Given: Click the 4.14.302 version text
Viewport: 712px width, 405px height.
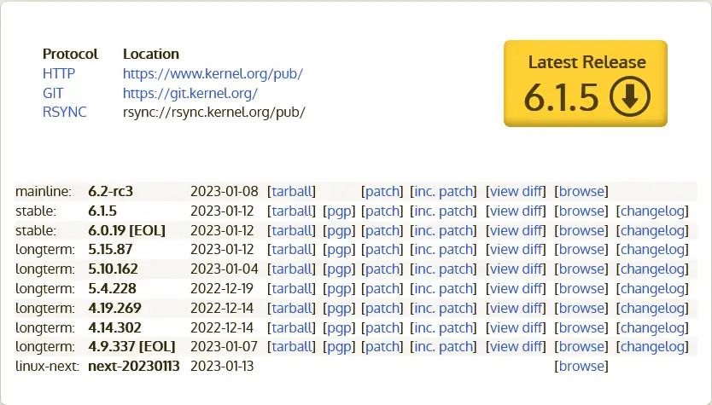Looking at the screenshot, I should (115, 327).
